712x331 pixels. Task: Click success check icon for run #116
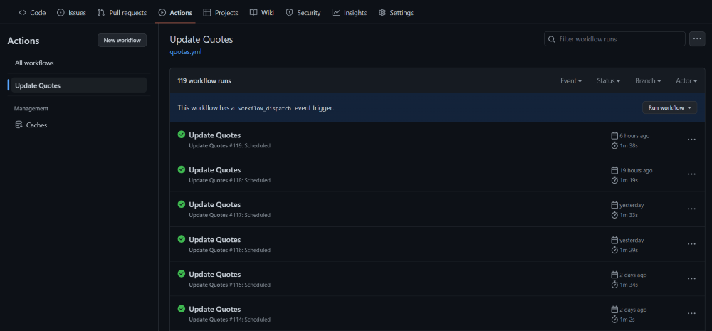[181, 239]
